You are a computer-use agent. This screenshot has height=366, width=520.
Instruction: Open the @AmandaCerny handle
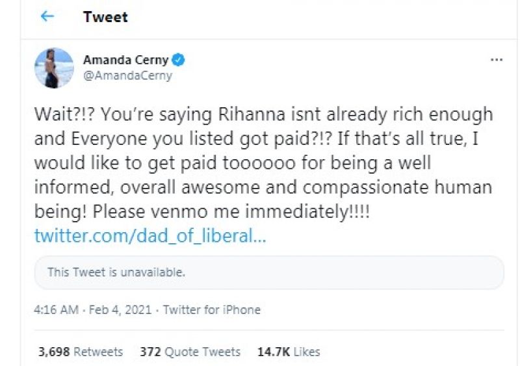tap(127, 75)
